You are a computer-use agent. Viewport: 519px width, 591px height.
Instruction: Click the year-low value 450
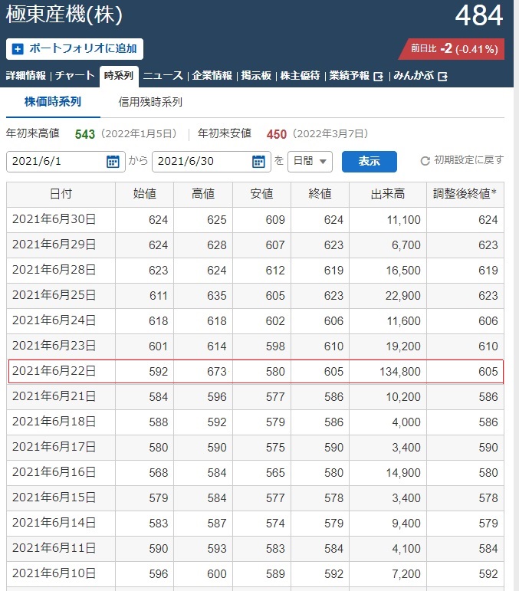pos(277,134)
